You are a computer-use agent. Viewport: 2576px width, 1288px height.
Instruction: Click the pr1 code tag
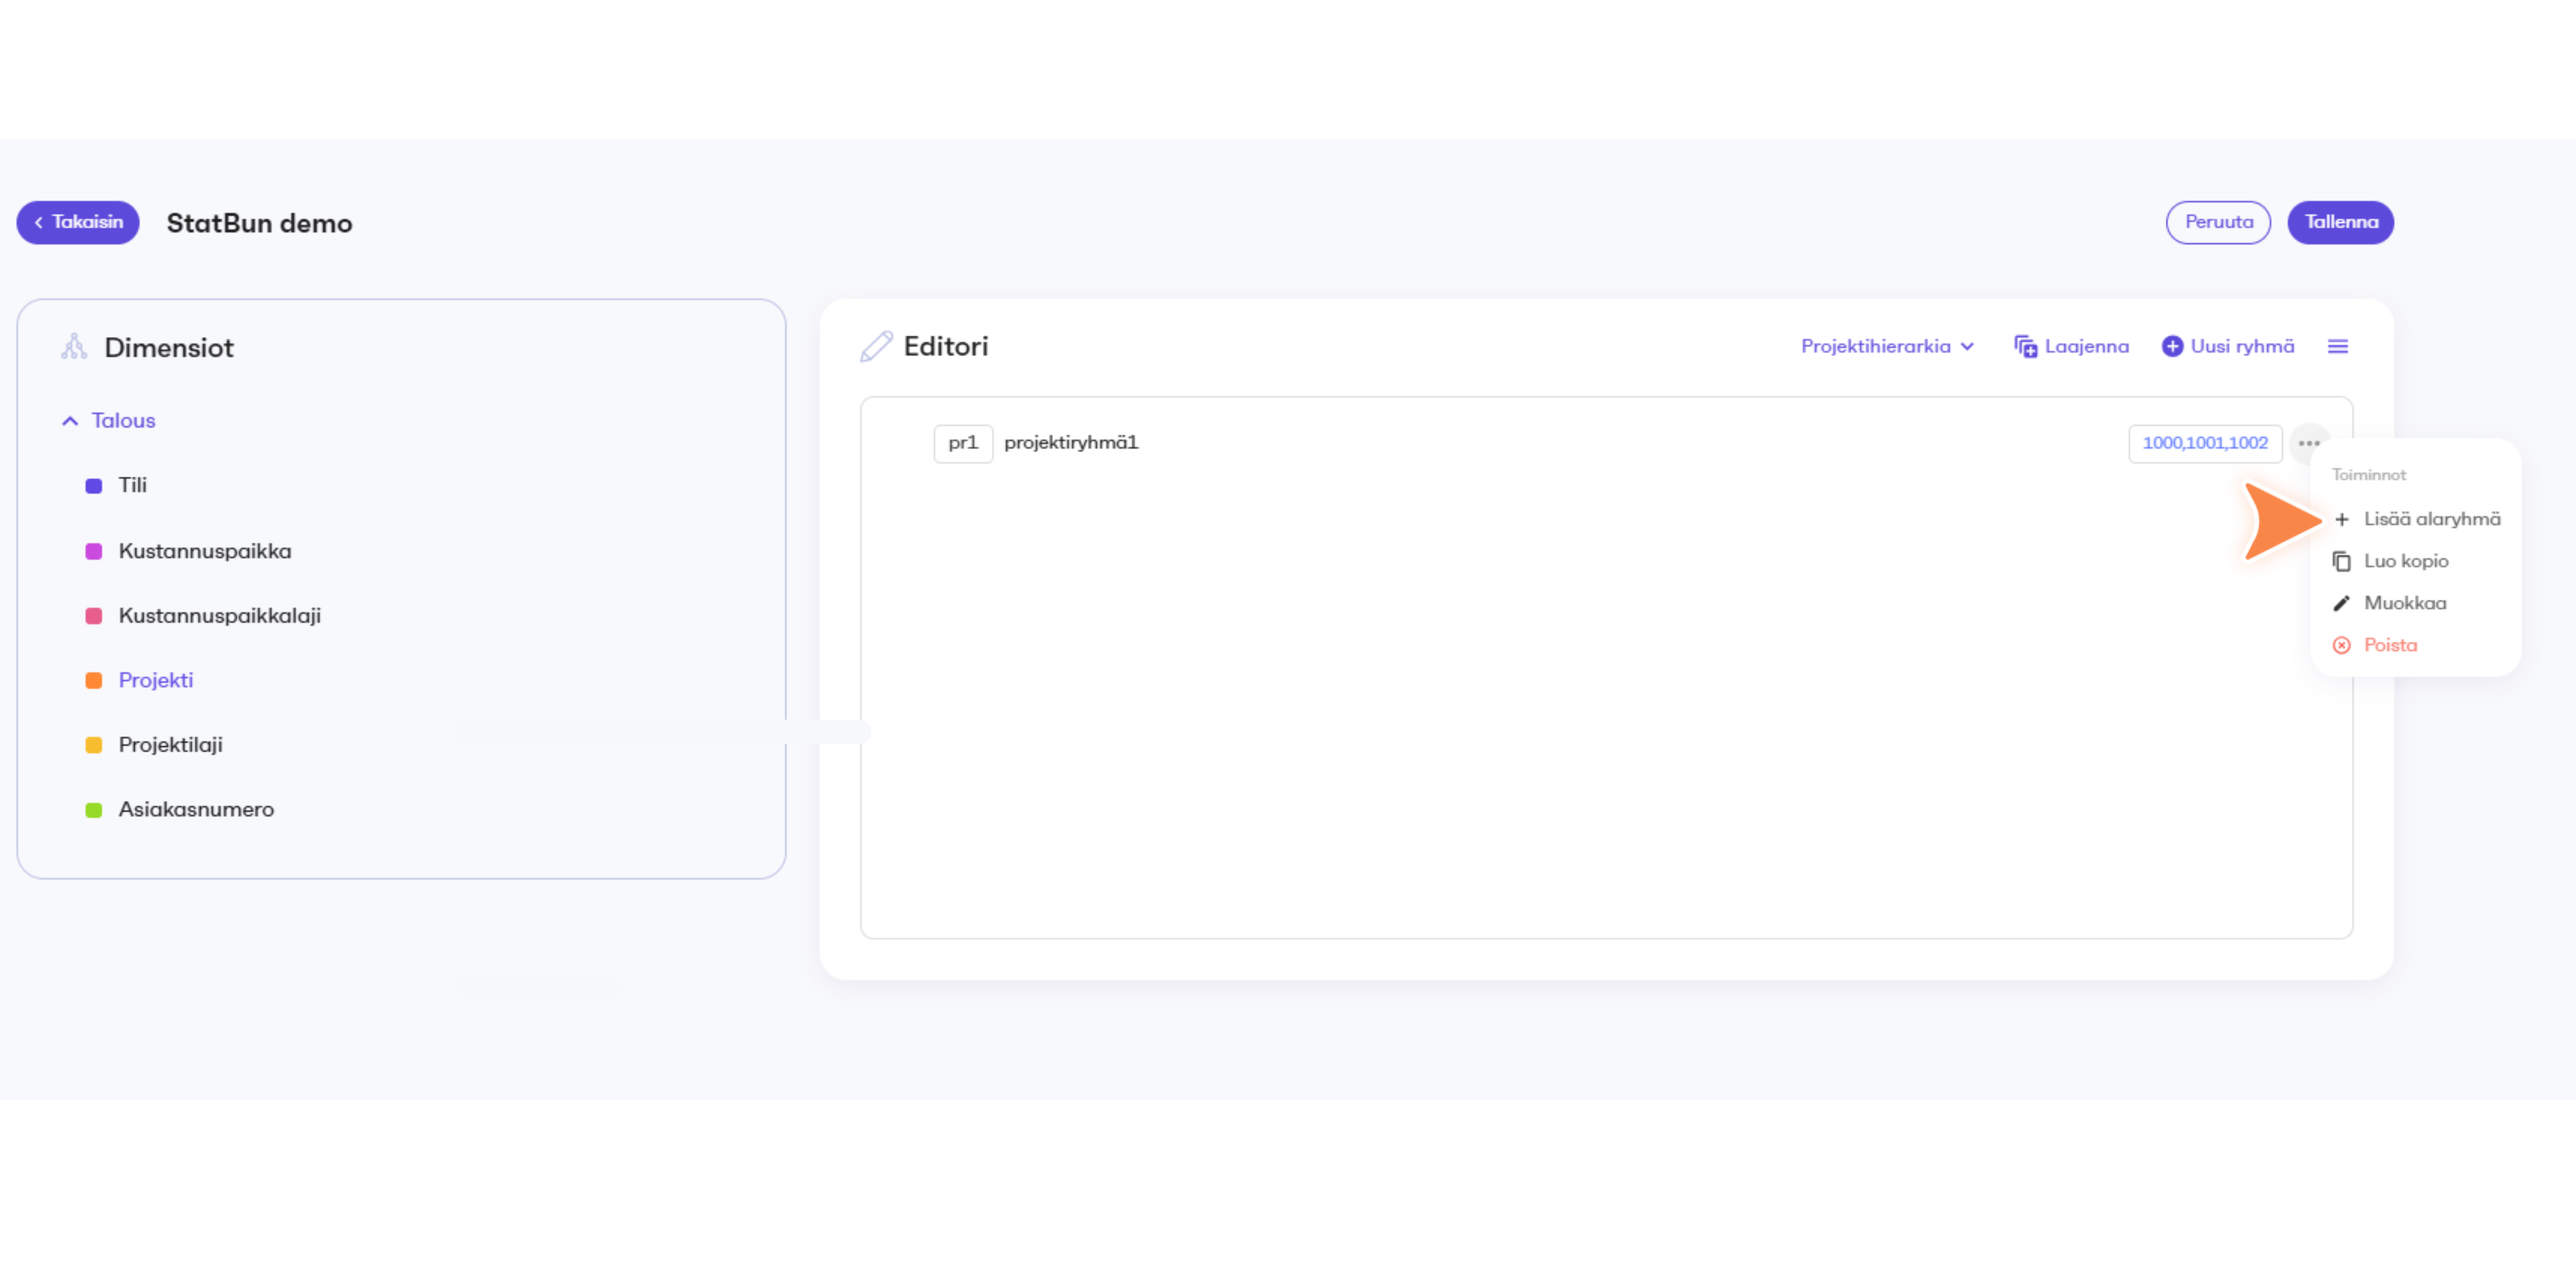coord(963,444)
